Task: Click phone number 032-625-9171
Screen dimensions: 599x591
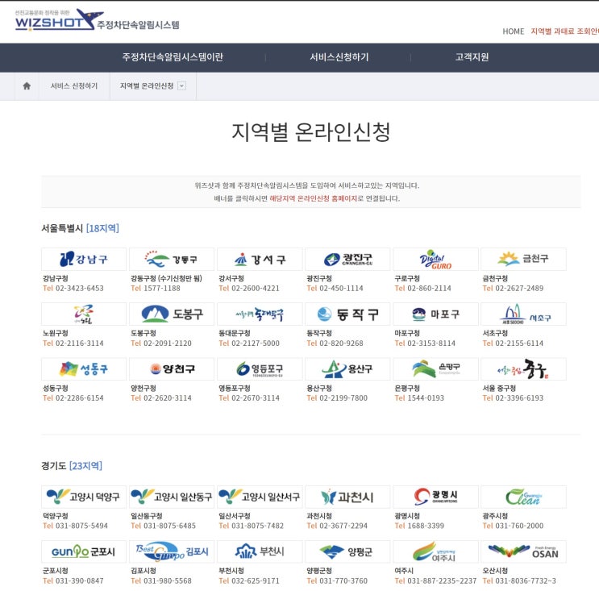Action: click(256, 581)
